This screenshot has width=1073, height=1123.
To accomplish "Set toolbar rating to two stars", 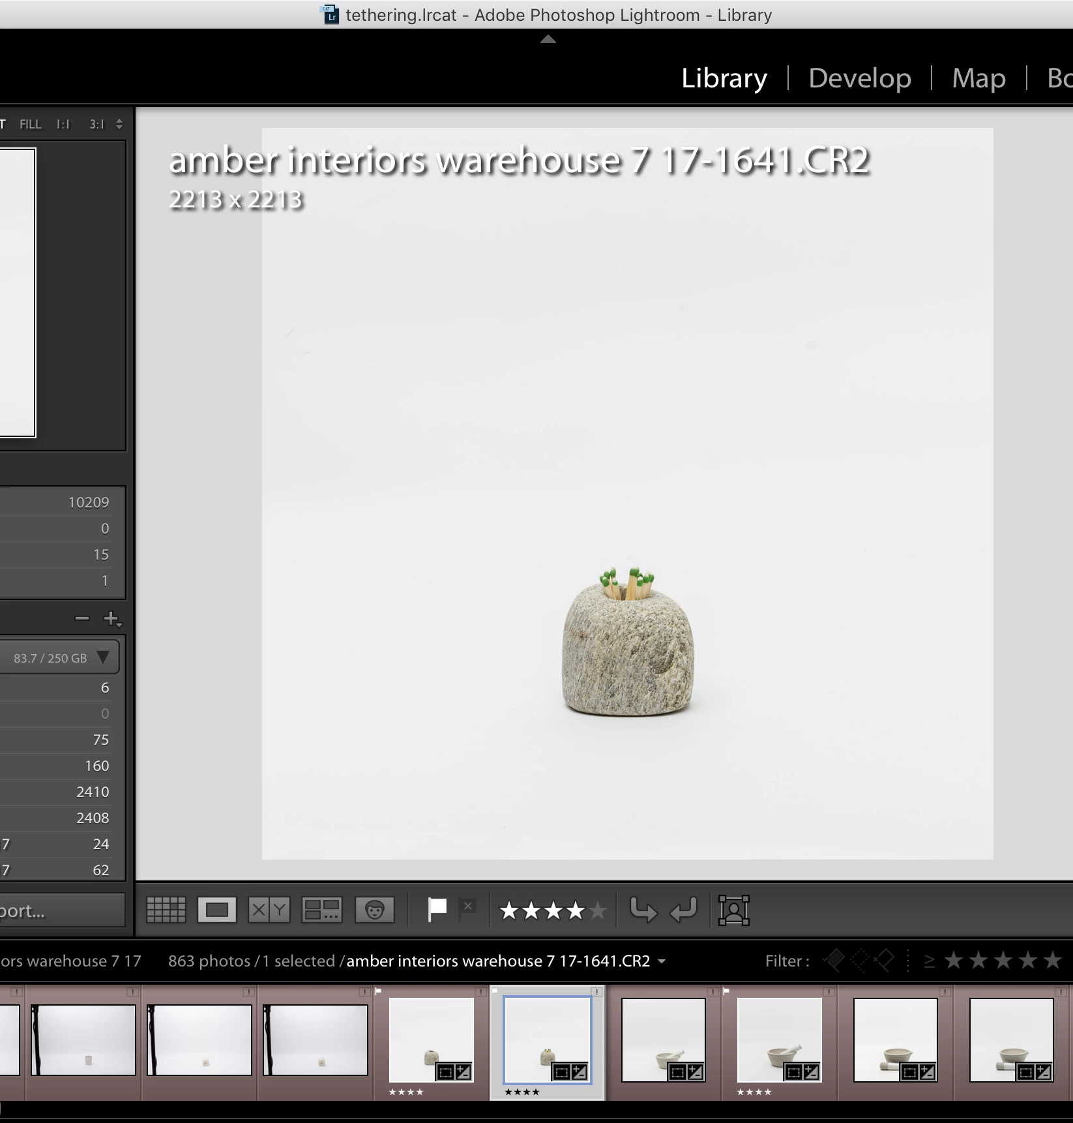I will 531,910.
